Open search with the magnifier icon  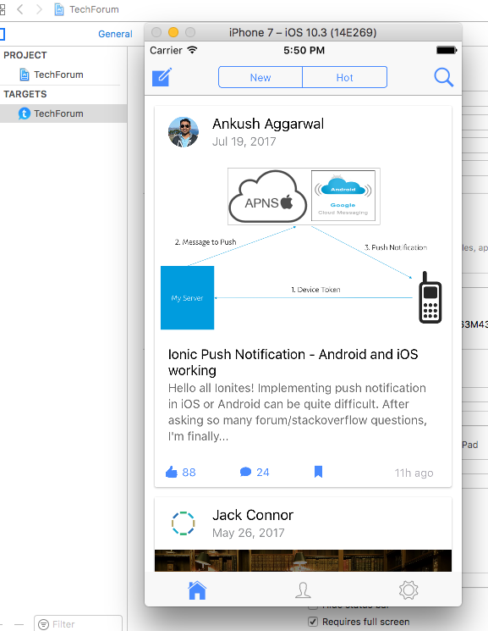pyautogui.click(x=444, y=77)
